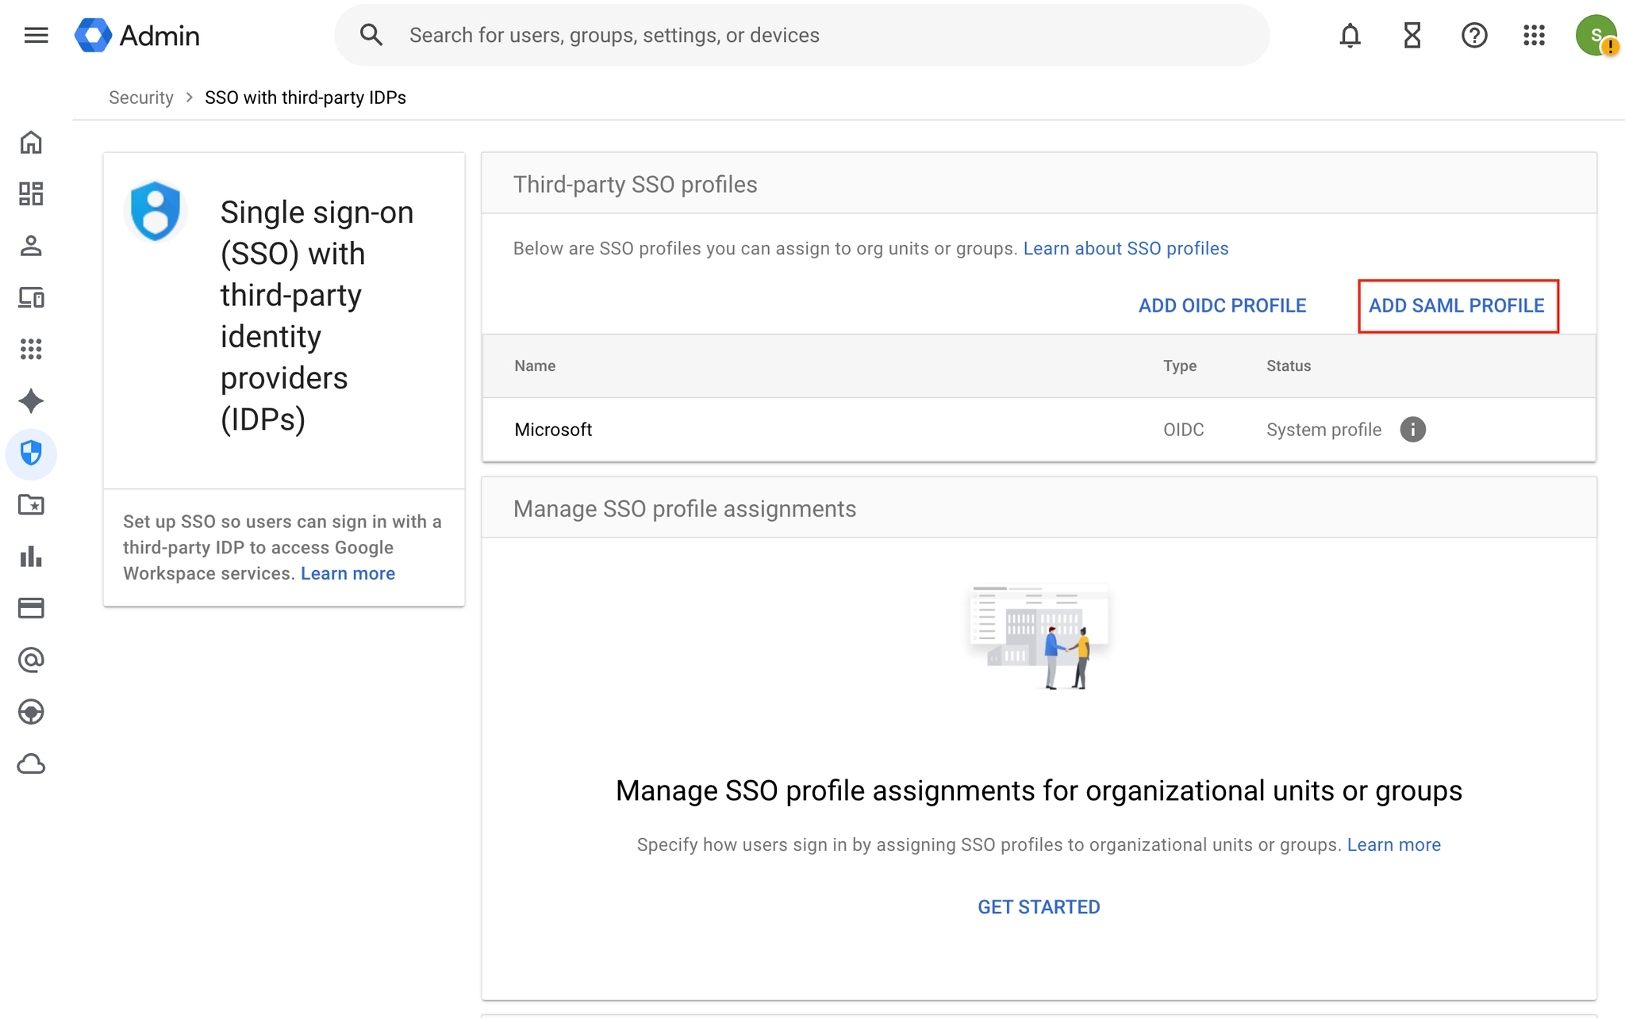Select the Security shield sidebar icon

[x=31, y=454]
